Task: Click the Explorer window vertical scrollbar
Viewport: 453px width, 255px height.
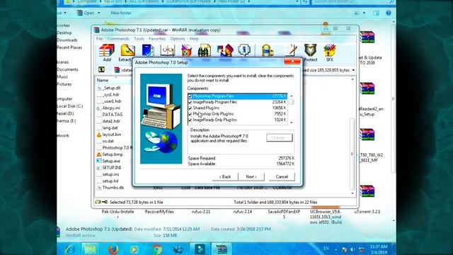Action: (394, 98)
